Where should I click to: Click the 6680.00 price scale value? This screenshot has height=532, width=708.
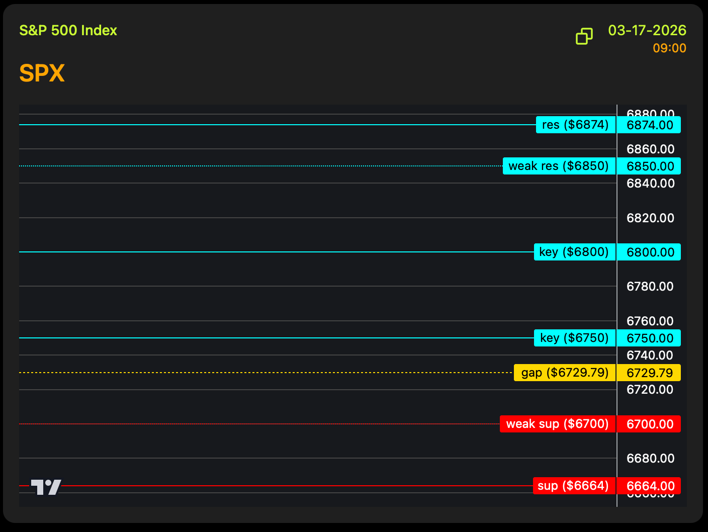click(650, 458)
